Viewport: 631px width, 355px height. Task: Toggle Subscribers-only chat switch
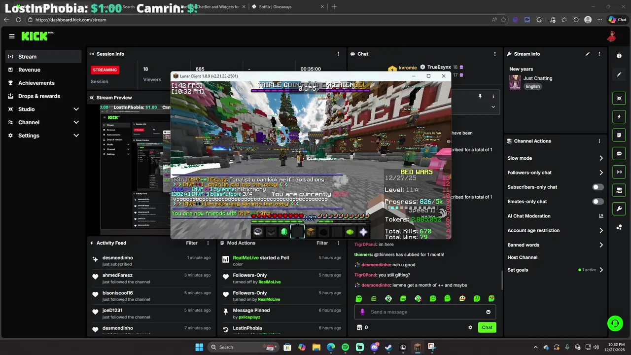click(598, 187)
